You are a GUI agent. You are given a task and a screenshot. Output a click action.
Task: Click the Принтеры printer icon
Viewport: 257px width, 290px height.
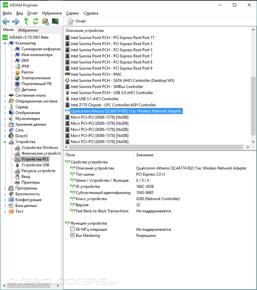[17, 182]
